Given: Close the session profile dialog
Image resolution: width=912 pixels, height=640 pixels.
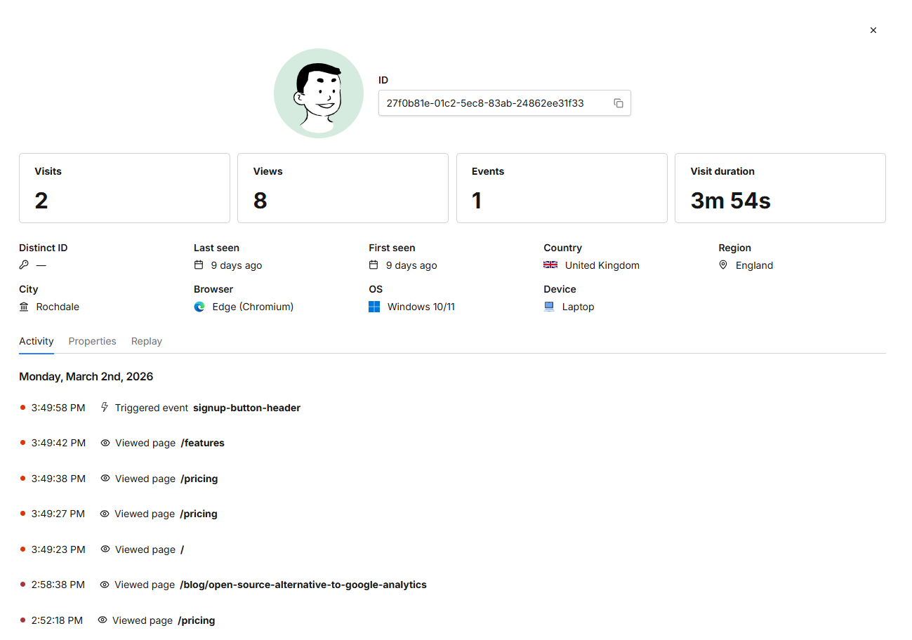Looking at the screenshot, I should tap(873, 30).
